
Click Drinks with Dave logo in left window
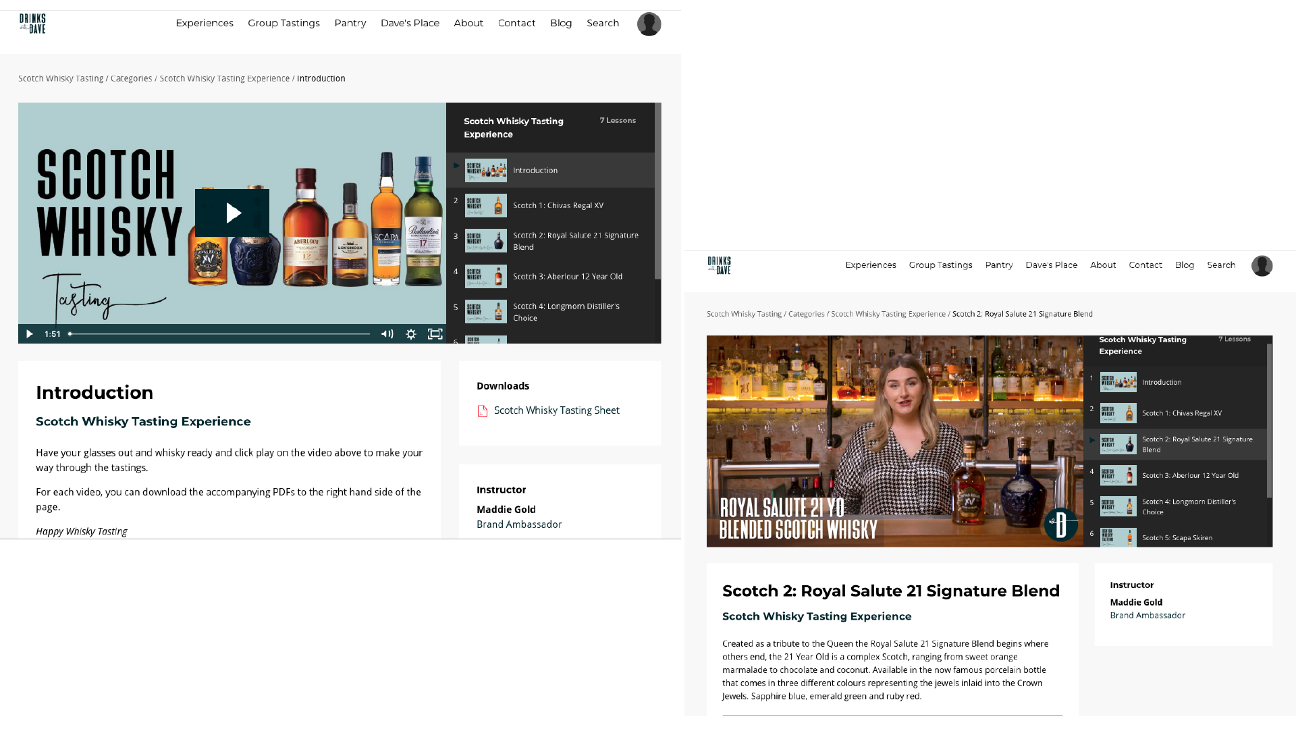click(x=32, y=24)
